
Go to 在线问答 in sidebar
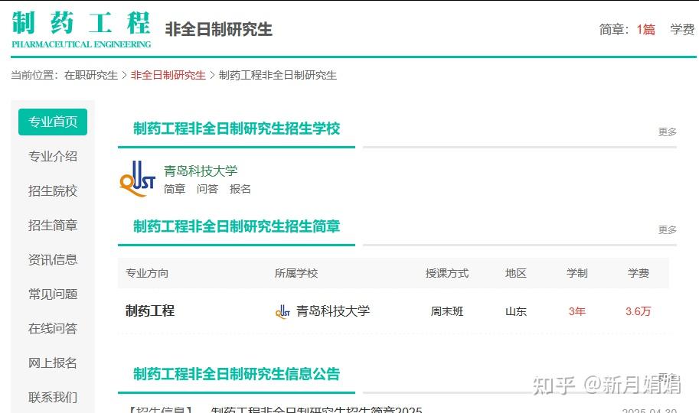pyautogui.click(x=53, y=328)
